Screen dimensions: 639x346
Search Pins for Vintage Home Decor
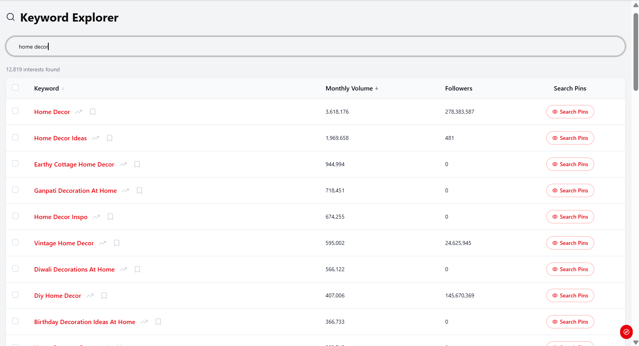tap(570, 243)
